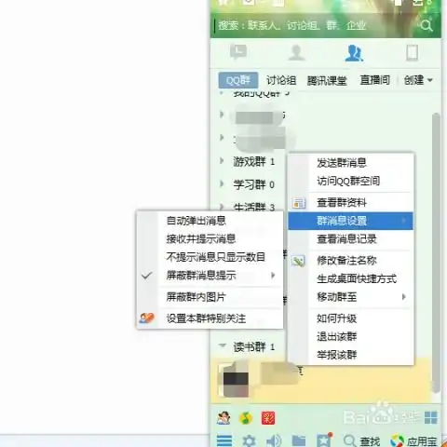Choose 修改备注名称 menu item
This screenshot has width=447, height=447.
pos(351,261)
